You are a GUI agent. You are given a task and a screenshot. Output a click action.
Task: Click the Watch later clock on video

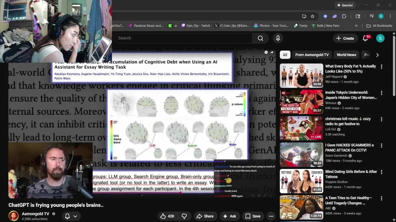coord(266,52)
